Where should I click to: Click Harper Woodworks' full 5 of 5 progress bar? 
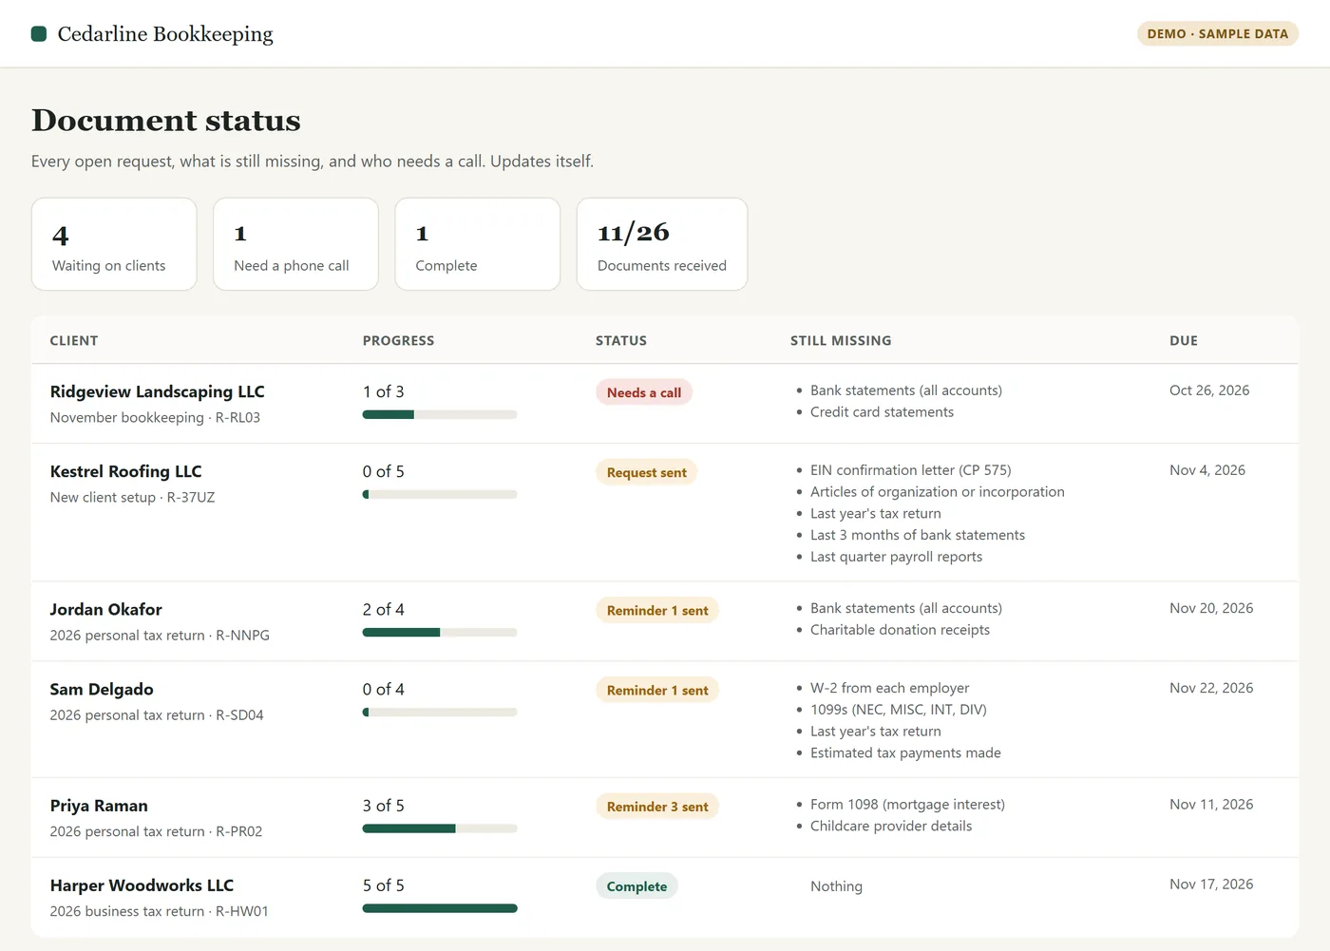440,908
